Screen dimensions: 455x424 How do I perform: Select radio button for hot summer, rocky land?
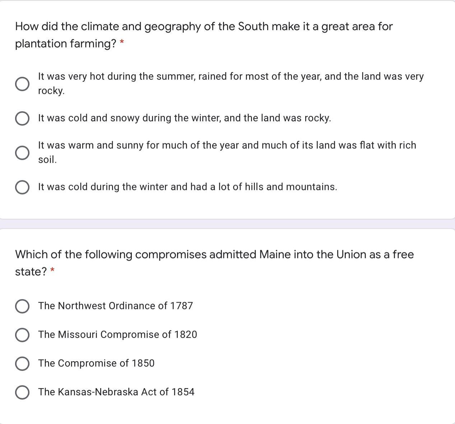pos(22,84)
